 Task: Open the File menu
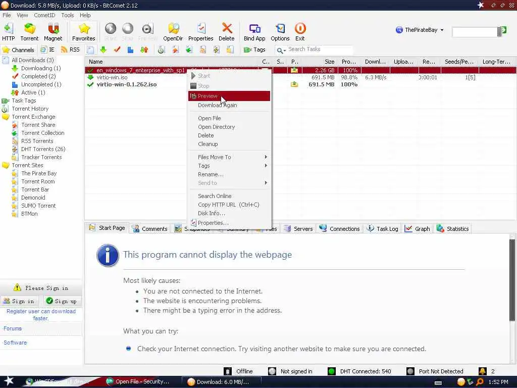click(7, 15)
